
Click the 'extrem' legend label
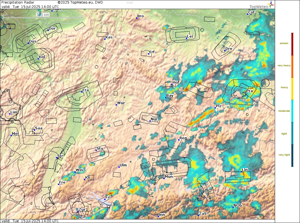pyautogui.click(x=284, y=43)
